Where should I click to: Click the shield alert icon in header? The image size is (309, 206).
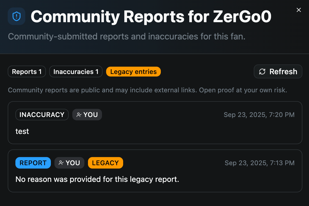(16, 16)
